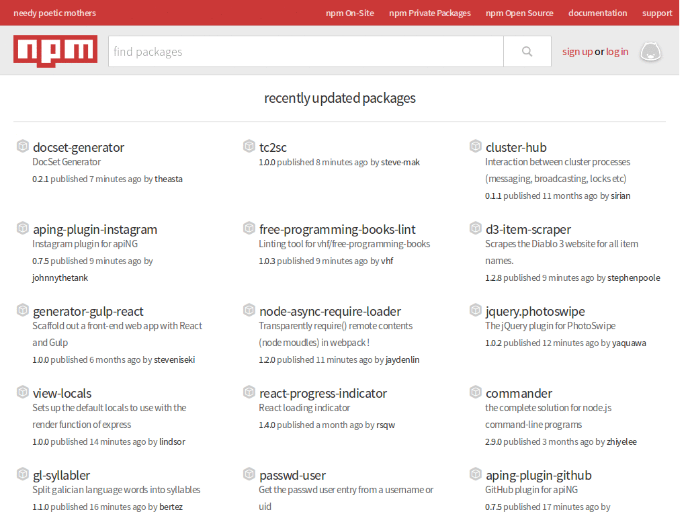The height and width of the screenshot is (516, 688).
Task: Open the aping-plugin-instagram package
Action: click(x=95, y=230)
